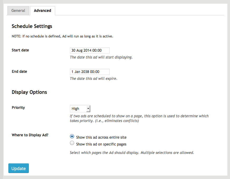Click 'The date this ad will expire.' hint
Screen dimensions: 230x179
coord(94,79)
